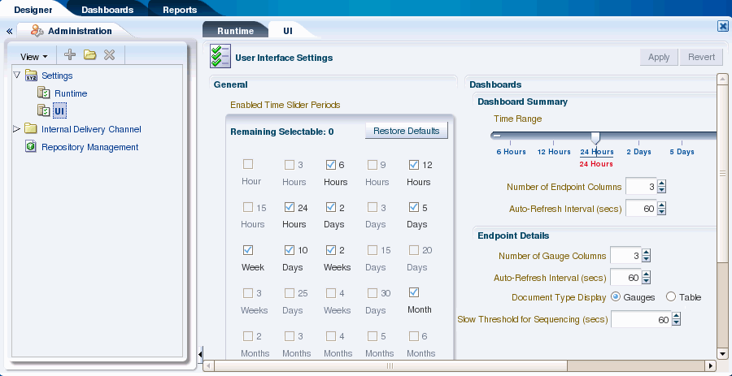Increase Number of Endpoint Columns
The height and width of the screenshot is (376, 732).
coord(661,184)
